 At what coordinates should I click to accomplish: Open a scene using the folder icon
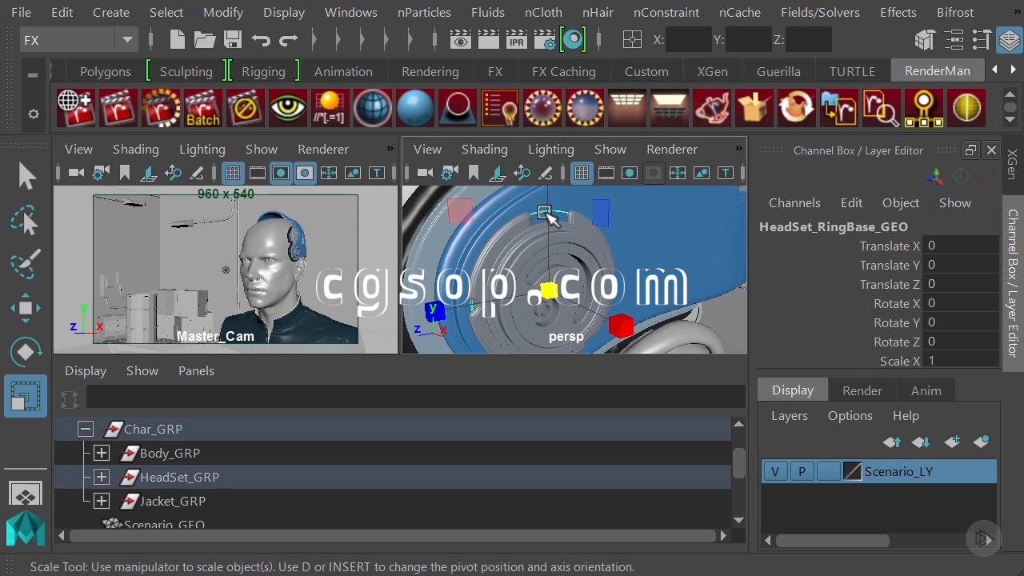(x=205, y=40)
